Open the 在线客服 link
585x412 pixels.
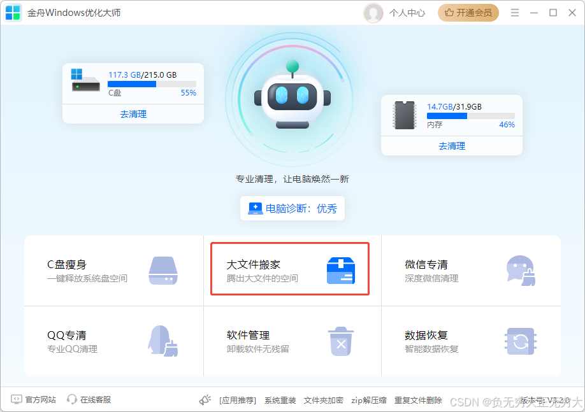96,400
